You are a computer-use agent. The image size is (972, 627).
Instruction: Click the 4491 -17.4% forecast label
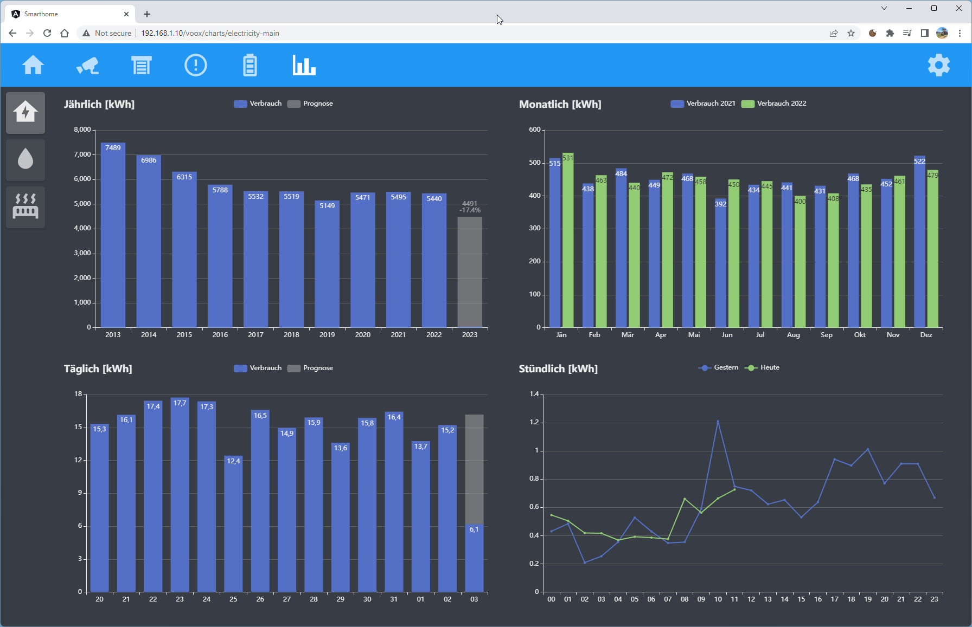[470, 207]
